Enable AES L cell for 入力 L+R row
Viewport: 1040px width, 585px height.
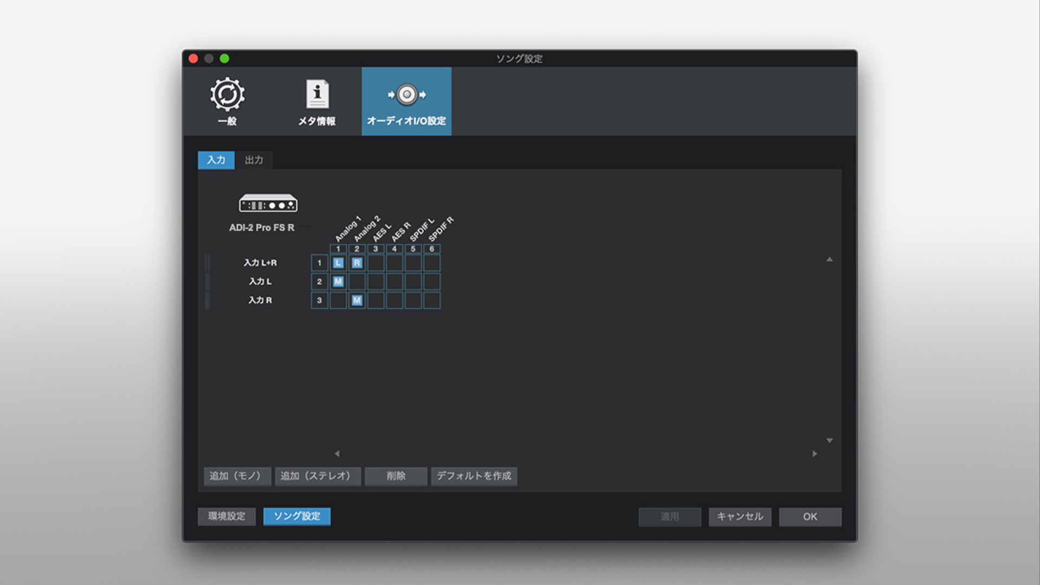pyautogui.click(x=375, y=263)
